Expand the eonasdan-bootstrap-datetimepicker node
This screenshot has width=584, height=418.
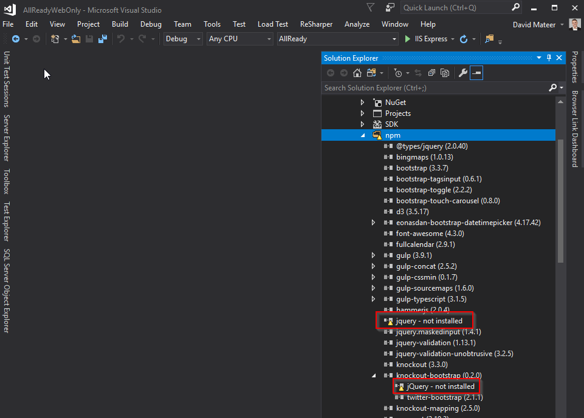(373, 223)
